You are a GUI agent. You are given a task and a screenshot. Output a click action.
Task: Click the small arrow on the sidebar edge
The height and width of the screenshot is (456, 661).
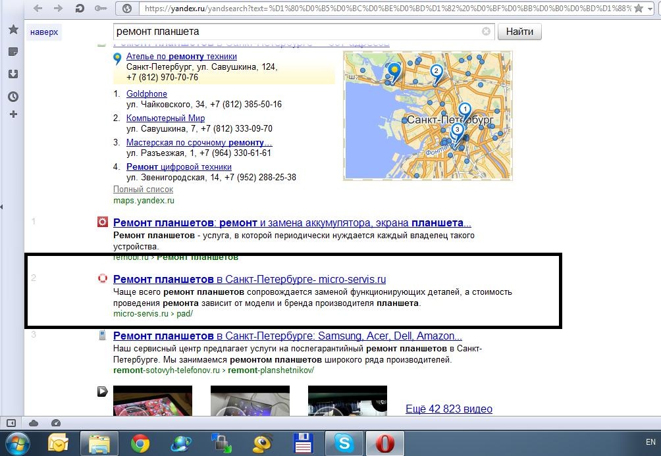click(2, 207)
